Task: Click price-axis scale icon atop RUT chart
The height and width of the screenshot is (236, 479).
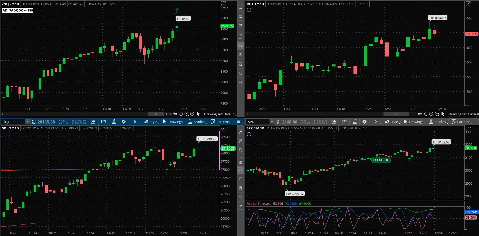Action: click(468, 4)
